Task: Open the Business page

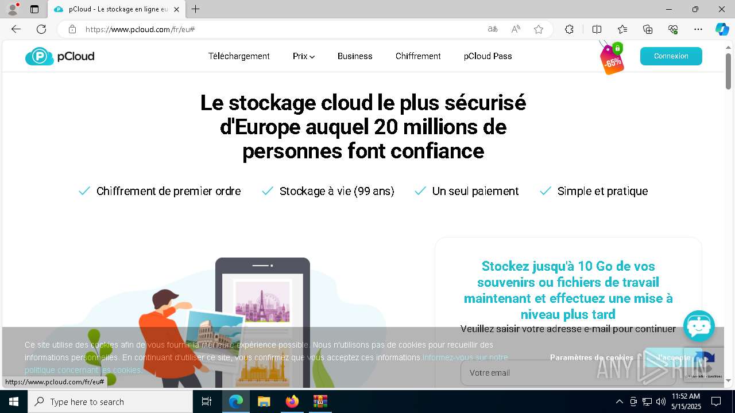Action: (x=355, y=56)
